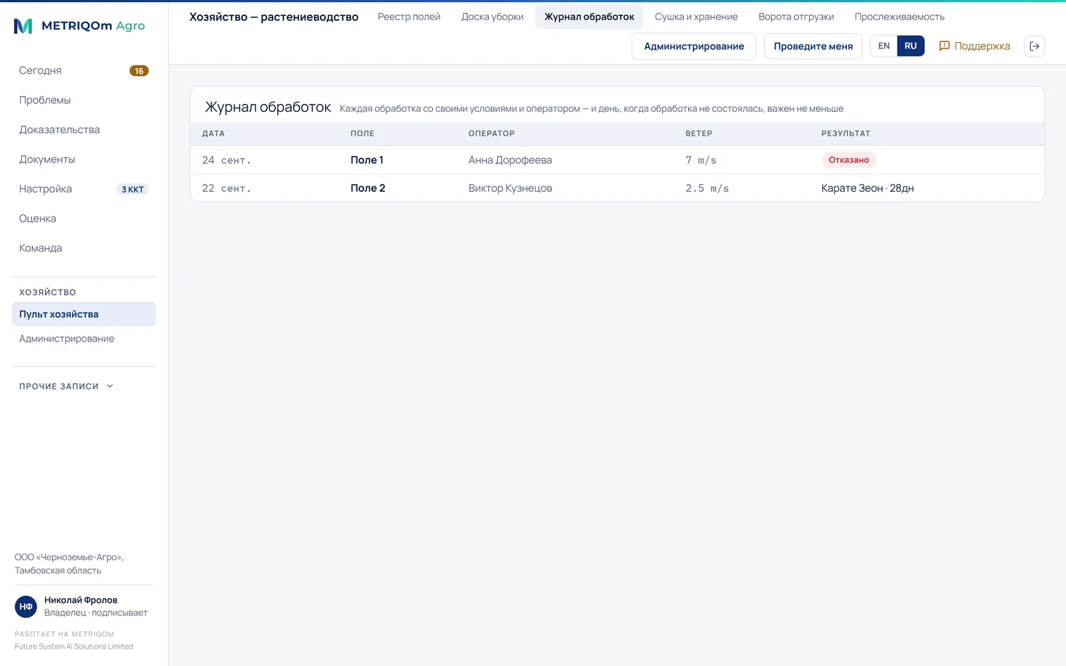
Task: Open sidebar Администрирование link
Action: coord(84,339)
